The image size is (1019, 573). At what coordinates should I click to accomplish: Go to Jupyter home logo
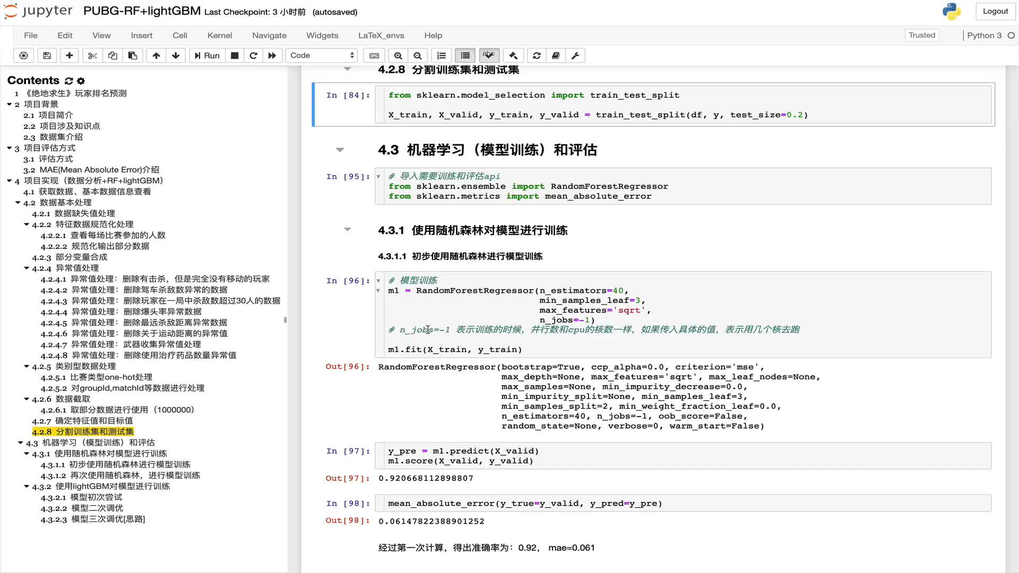(38, 11)
